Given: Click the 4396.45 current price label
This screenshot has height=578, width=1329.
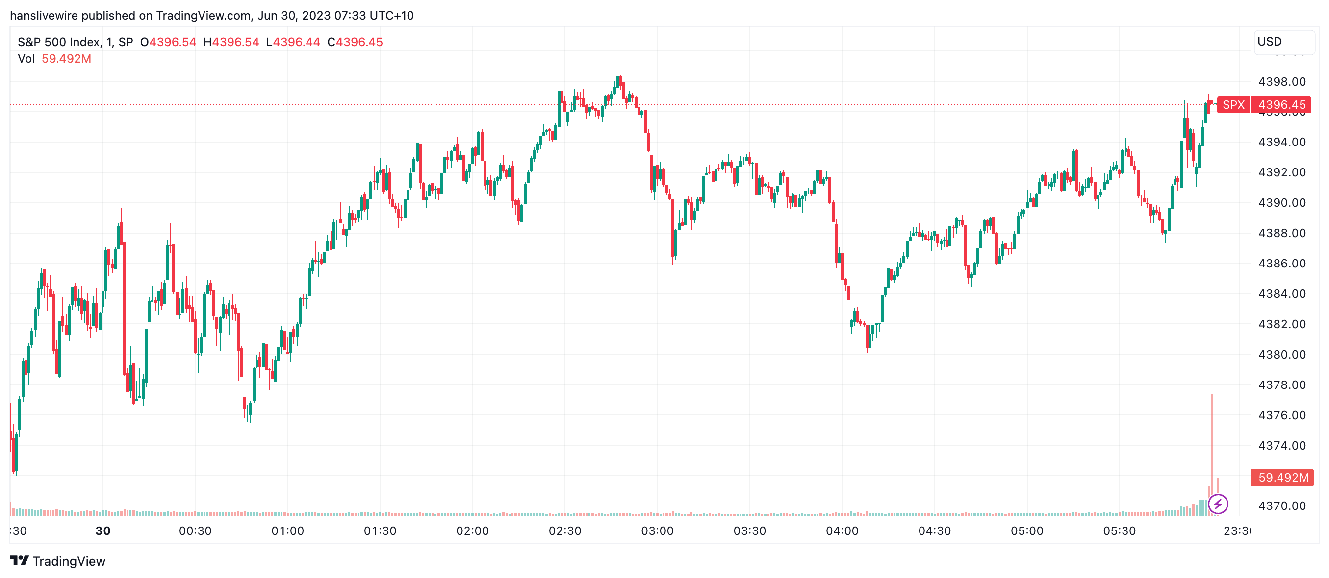Looking at the screenshot, I should [x=1281, y=105].
